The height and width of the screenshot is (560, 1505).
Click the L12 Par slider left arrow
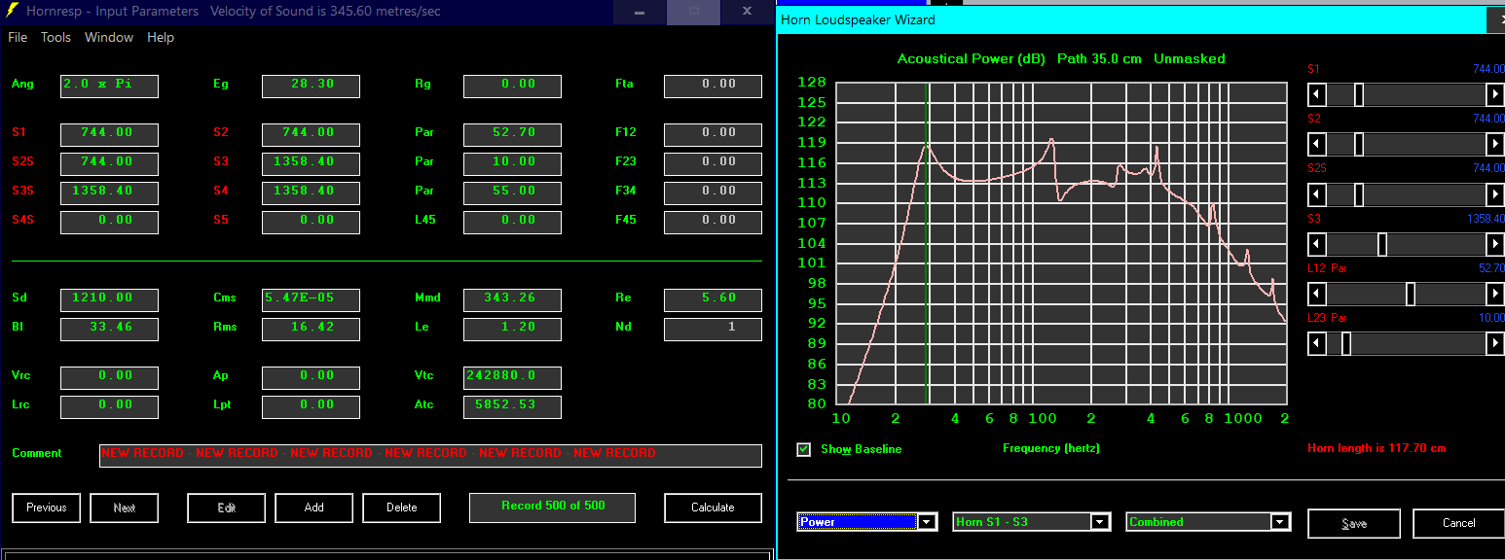tap(1316, 294)
